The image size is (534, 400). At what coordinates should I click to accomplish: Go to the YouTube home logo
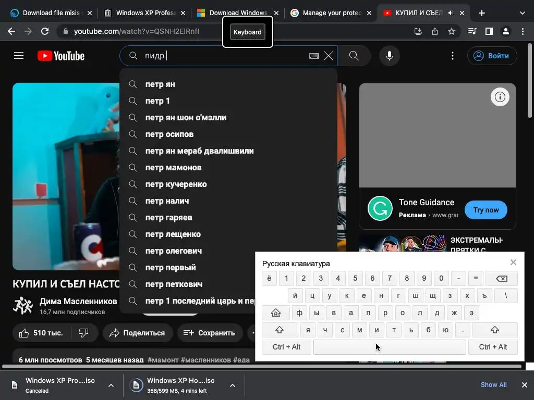pos(61,56)
